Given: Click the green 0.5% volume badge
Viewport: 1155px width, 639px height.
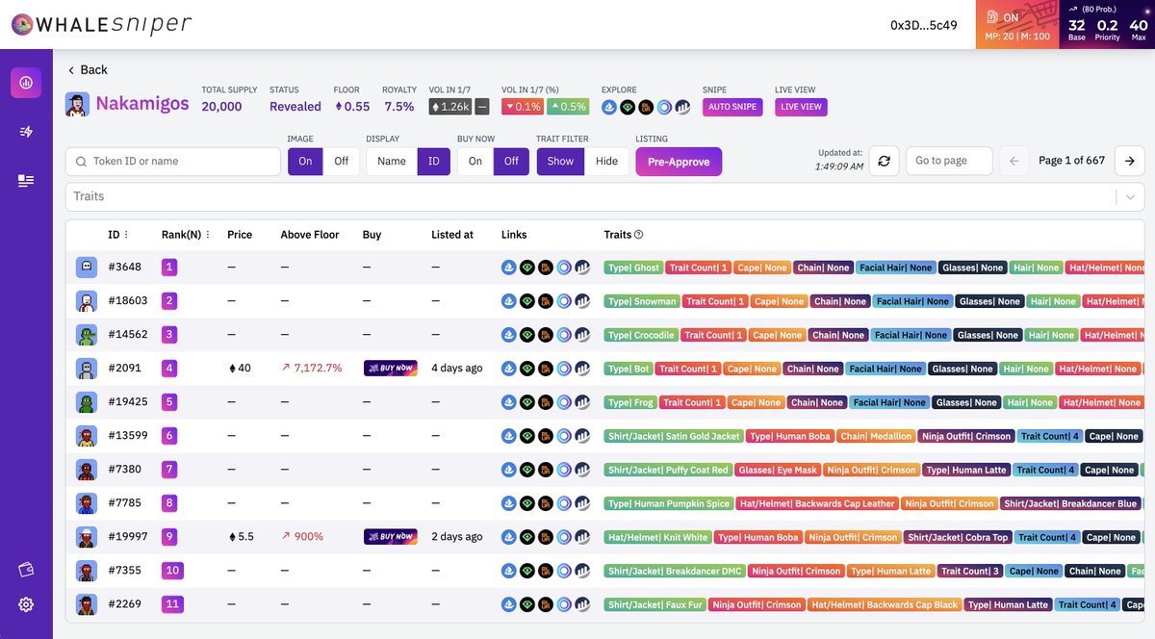Looking at the screenshot, I should (568, 107).
